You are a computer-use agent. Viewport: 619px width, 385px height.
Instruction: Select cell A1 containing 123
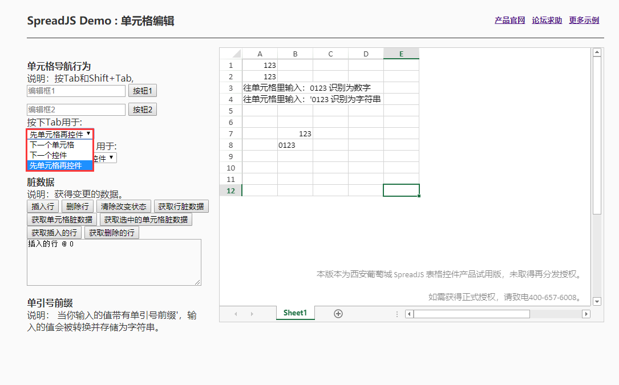click(x=260, y=65)
